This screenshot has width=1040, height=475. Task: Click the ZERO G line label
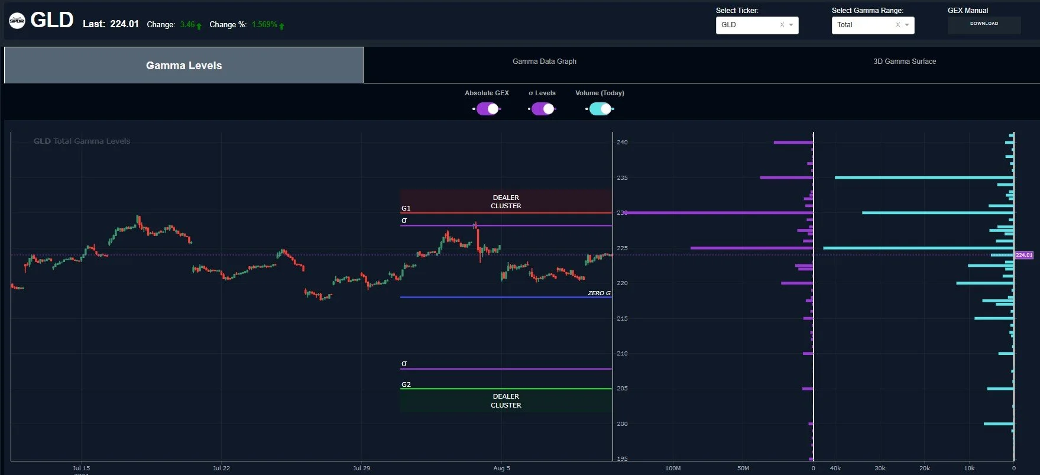[x=599, y=293]
